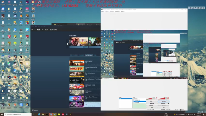Image resolution: width=206 pixels, height=116 pixels.
Task: Click the left chevron of the VR carousel
Action: point(67,44)
